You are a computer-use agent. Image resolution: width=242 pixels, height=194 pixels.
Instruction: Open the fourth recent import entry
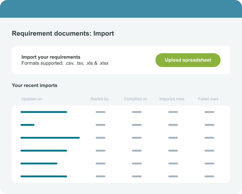[x=43, y=150]
